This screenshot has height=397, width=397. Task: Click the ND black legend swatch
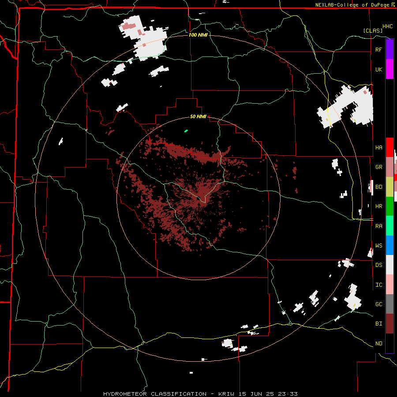[x=390, y=343]
